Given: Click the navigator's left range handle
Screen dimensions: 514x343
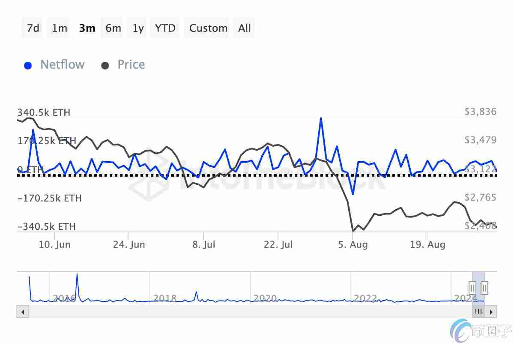Looking at the screenshot, I should [472, 287].
